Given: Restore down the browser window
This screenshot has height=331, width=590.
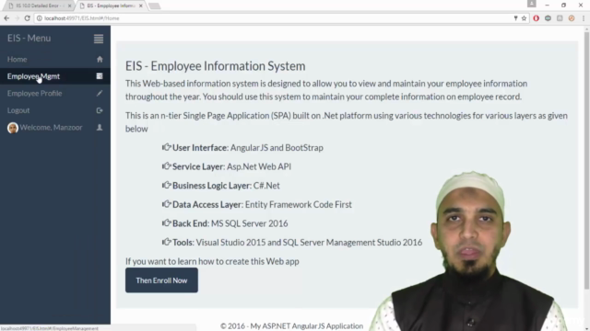Looking at the screenshot, I should [x=563, y=5].
